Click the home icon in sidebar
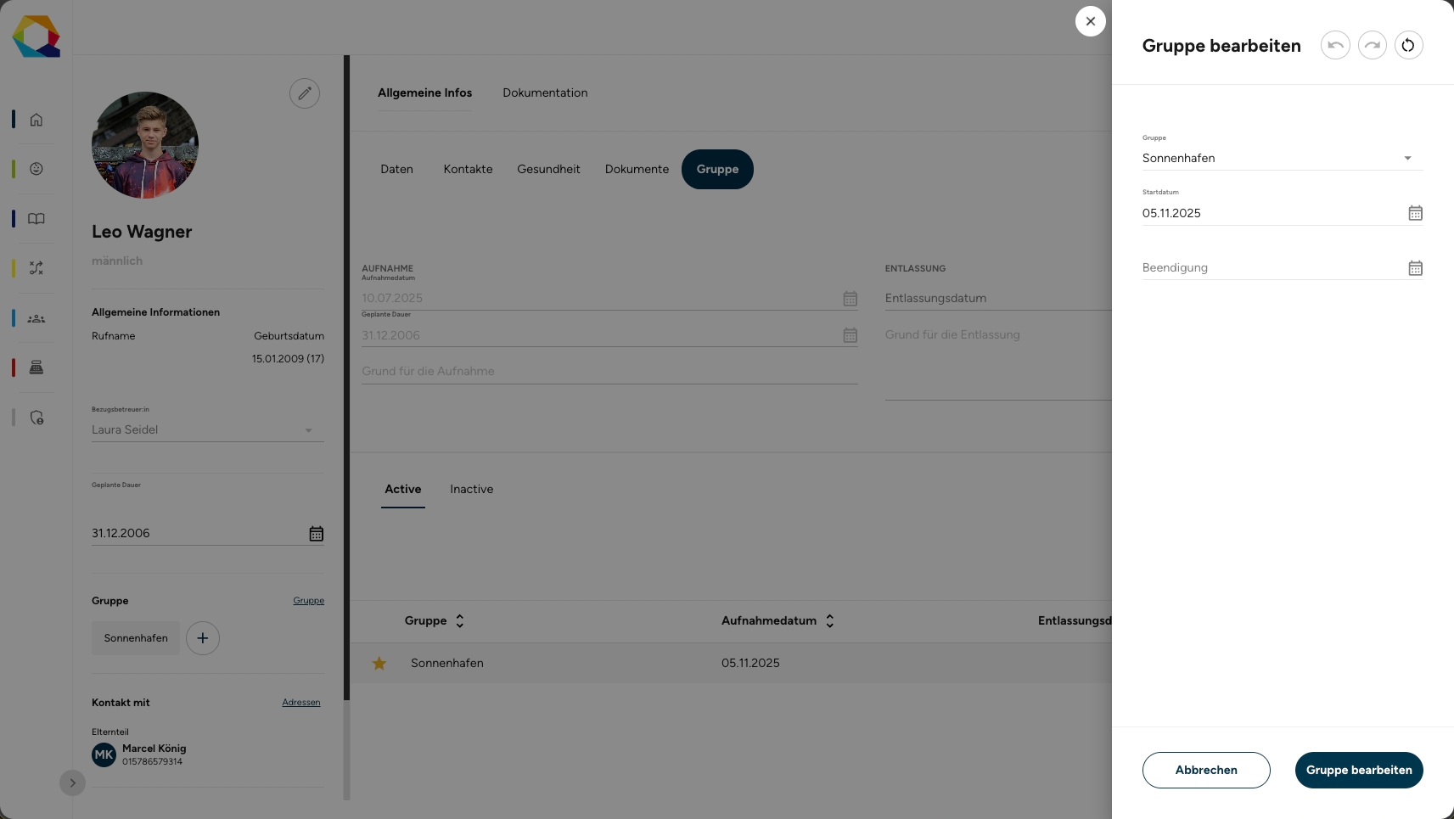 pos(36,120)
